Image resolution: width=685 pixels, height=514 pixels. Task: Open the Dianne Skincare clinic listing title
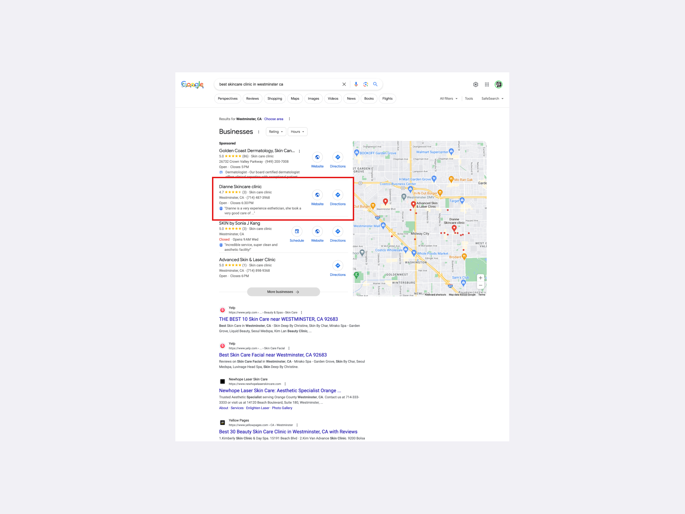tap(240, 187)
